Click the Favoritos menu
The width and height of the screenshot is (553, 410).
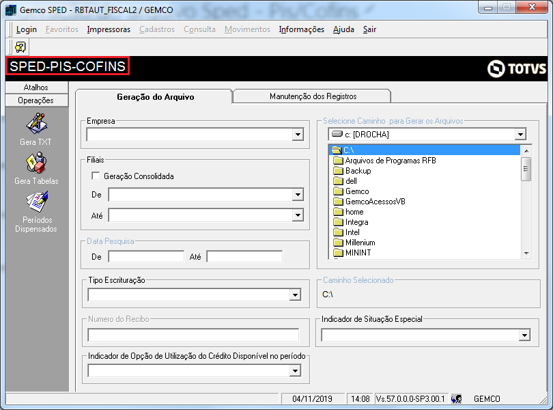tap(62, 29)
